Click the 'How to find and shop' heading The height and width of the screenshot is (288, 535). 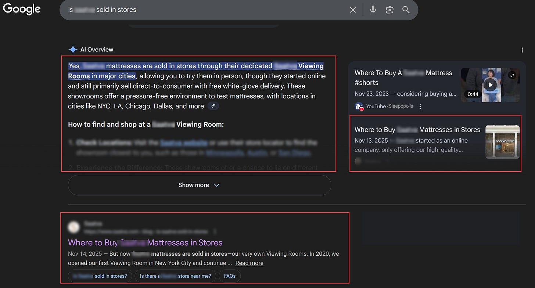pyautogui.click(x=146, y=124)
